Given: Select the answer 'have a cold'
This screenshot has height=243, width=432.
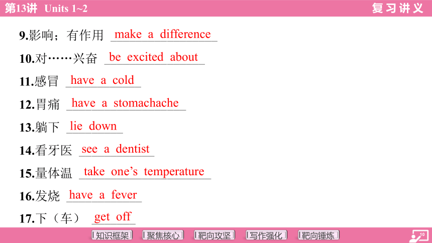Looking at the screenshot, I should coord(102,80).
